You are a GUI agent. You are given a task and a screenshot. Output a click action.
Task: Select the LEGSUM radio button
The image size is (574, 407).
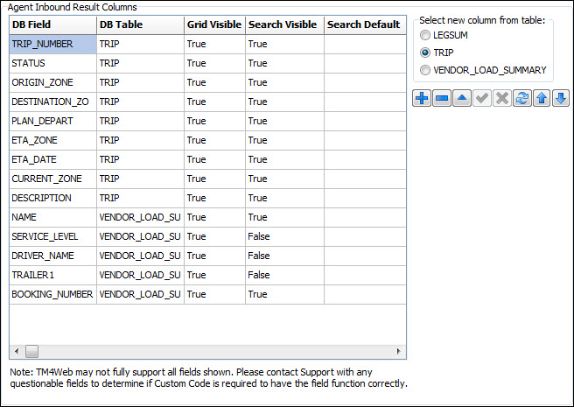pyautogui.click(x=426, y=36)
